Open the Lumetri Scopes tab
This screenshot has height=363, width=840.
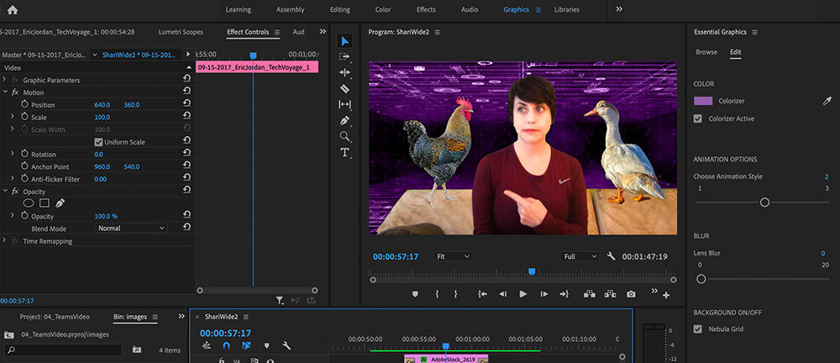point(181,32)
